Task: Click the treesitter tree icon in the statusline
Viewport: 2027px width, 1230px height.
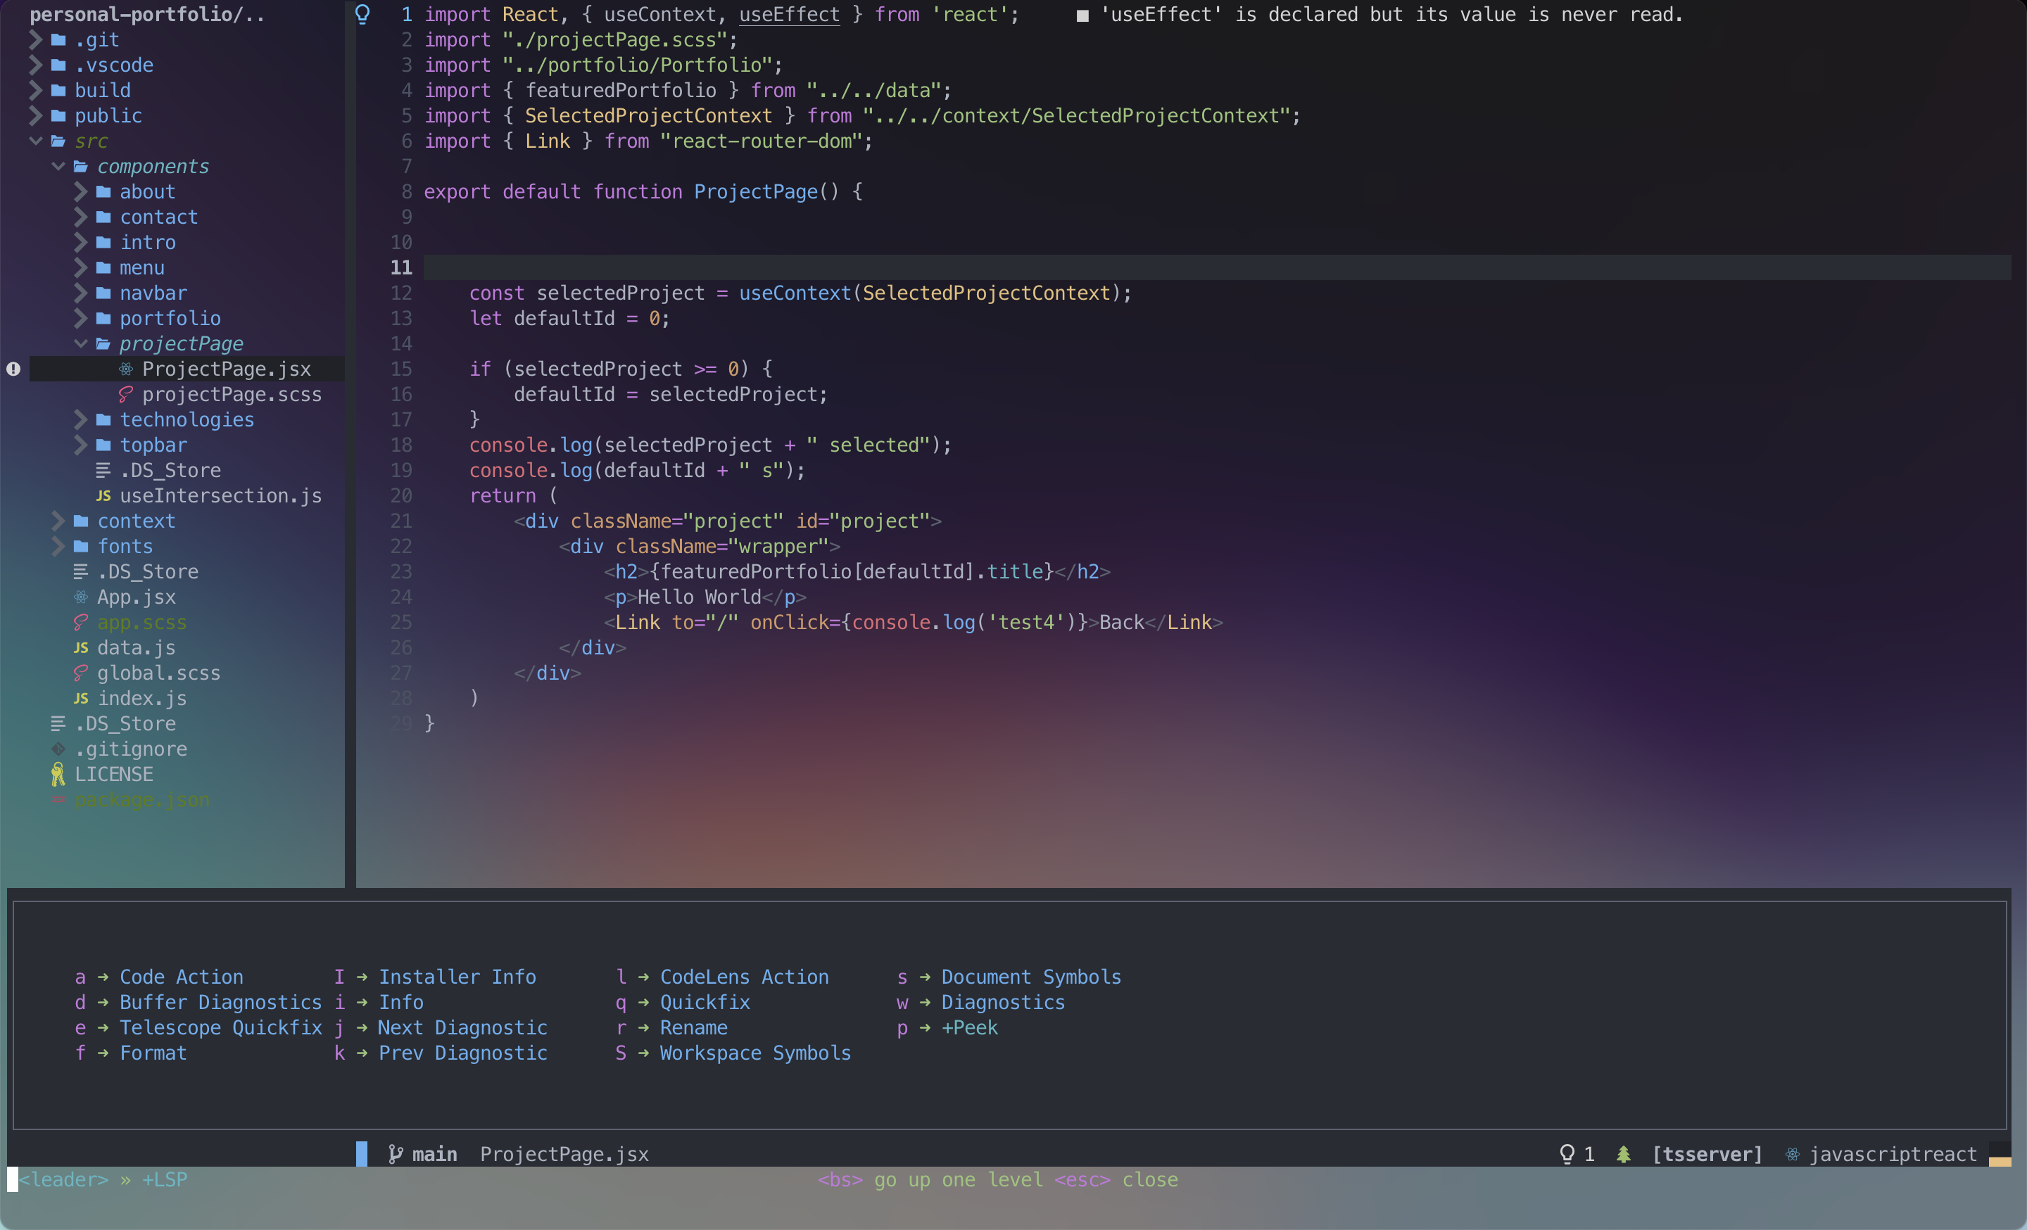Action: 1623,1155
